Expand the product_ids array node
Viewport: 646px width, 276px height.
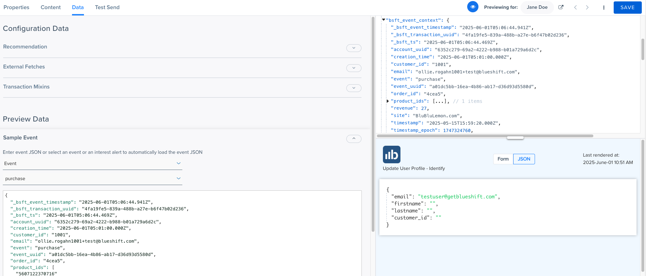tap(388, 101)
